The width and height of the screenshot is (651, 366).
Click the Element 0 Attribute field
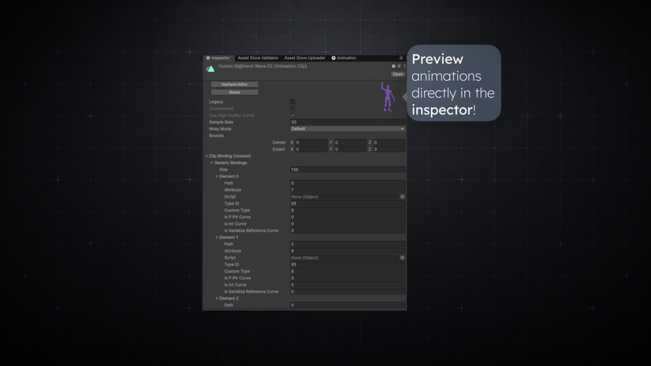(x=348, y=190)
